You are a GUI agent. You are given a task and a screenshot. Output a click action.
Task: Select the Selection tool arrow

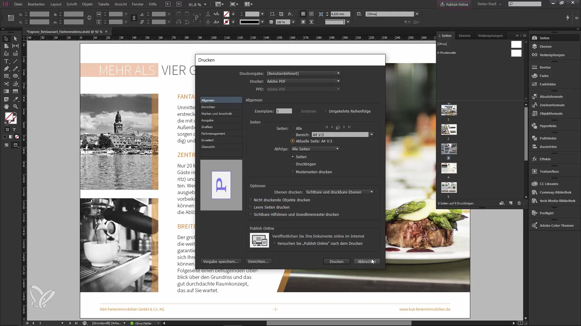[6, 39]
